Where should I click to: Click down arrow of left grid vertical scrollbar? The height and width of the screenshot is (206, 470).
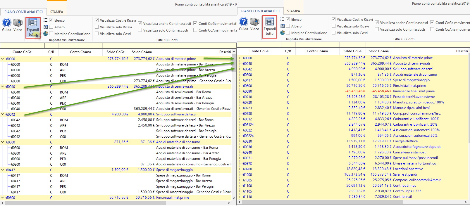click(x=234, y=198)
